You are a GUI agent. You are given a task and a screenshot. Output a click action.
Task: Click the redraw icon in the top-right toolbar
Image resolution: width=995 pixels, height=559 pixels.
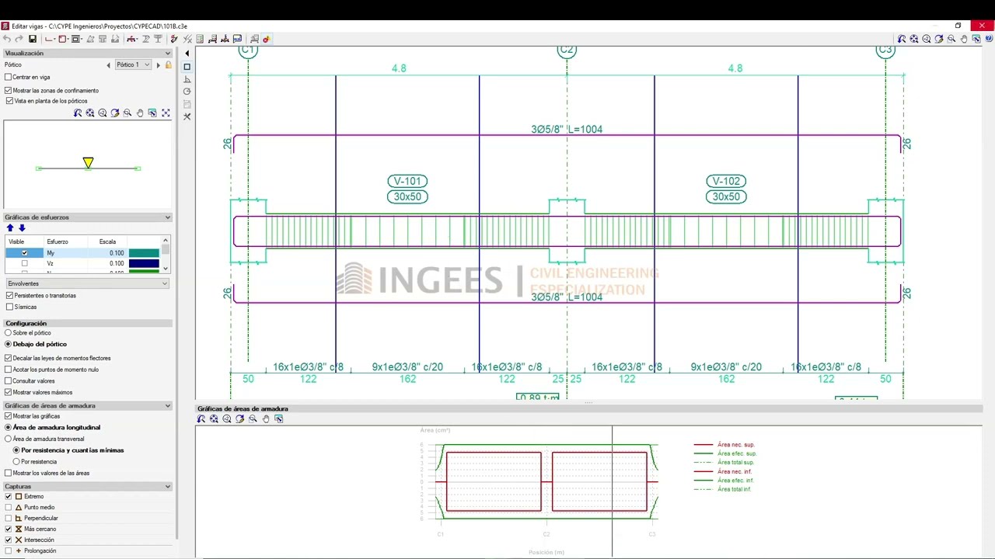point(939,39)
